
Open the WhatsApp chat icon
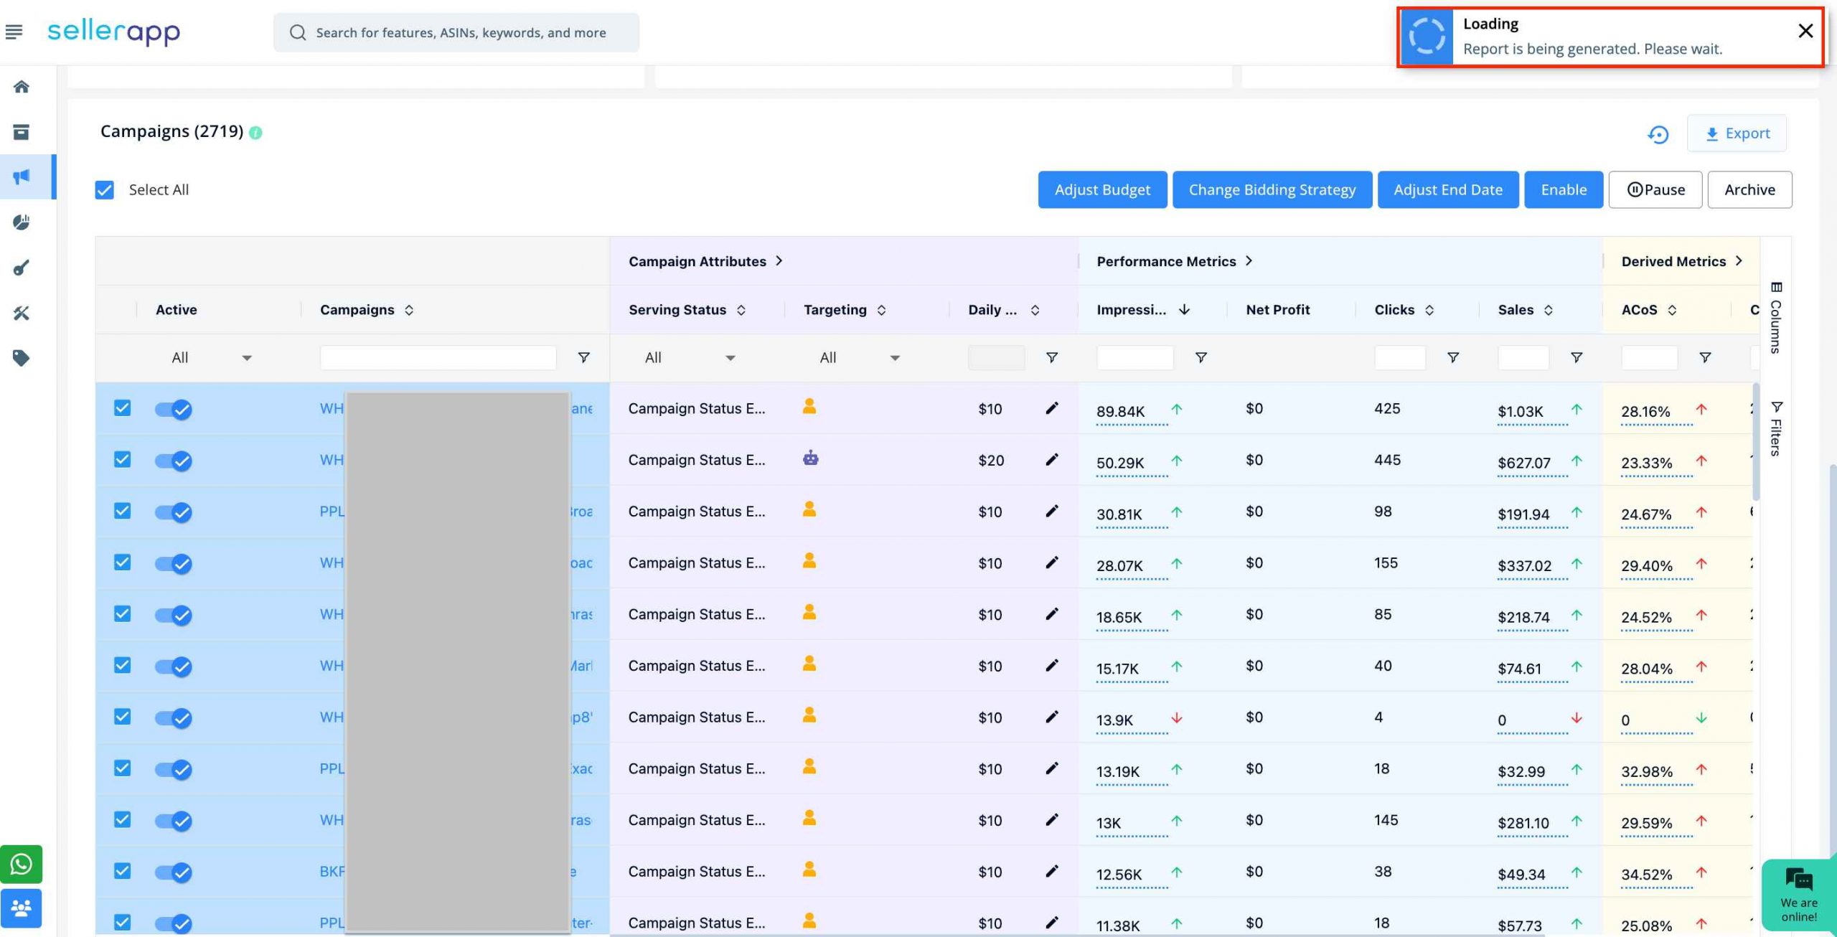tap(21, 864)
